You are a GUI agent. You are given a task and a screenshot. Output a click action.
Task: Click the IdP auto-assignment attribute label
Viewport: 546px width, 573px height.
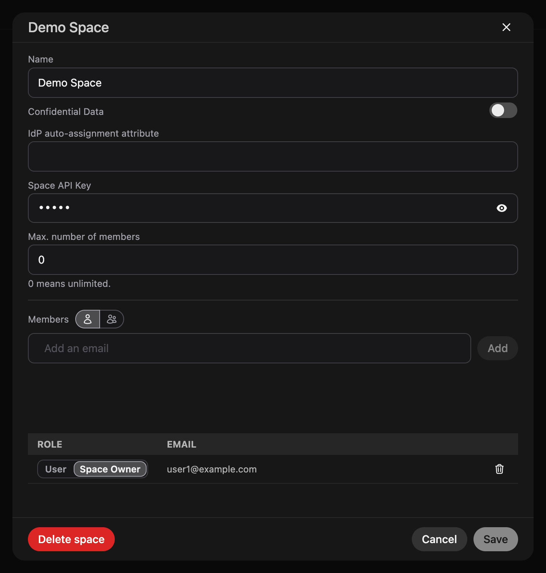click(x=93, y=134)
